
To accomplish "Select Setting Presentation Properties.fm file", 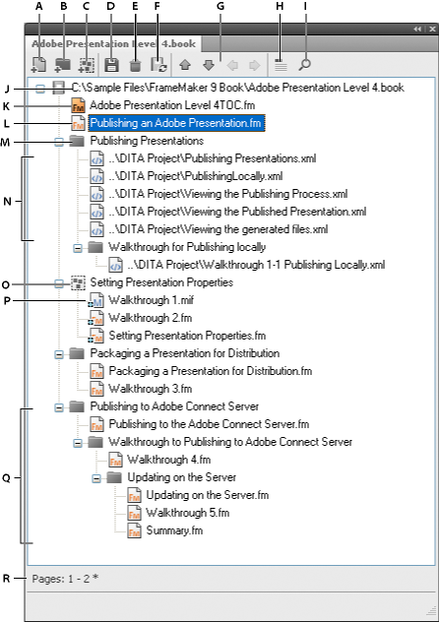I will click(187, 336).
